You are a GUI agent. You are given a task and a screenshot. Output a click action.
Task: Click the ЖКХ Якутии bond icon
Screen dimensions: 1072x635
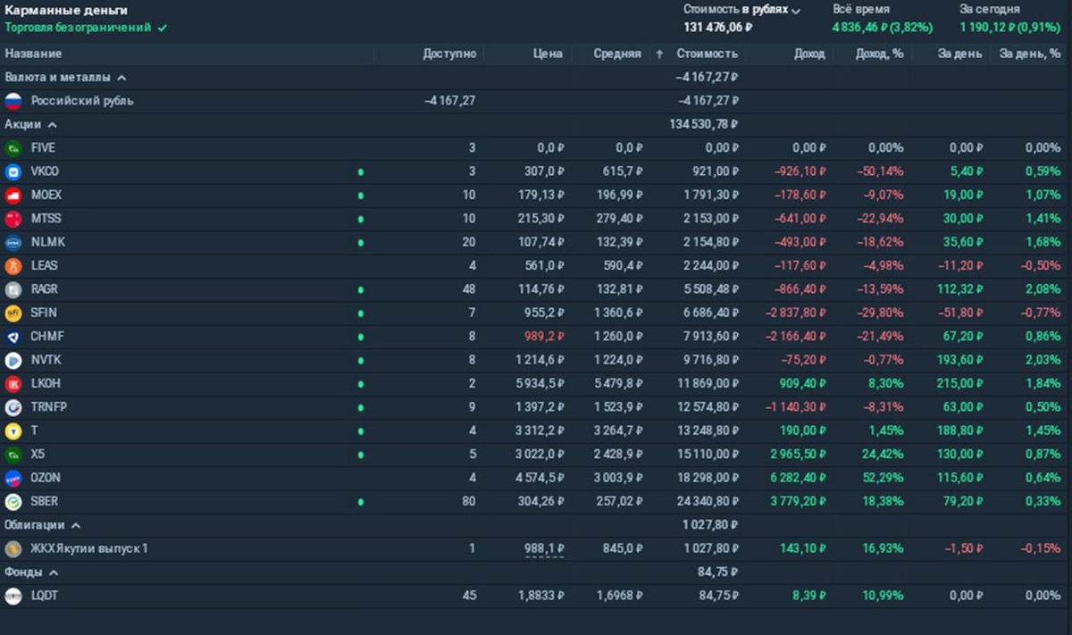click(x=13, y=549)
